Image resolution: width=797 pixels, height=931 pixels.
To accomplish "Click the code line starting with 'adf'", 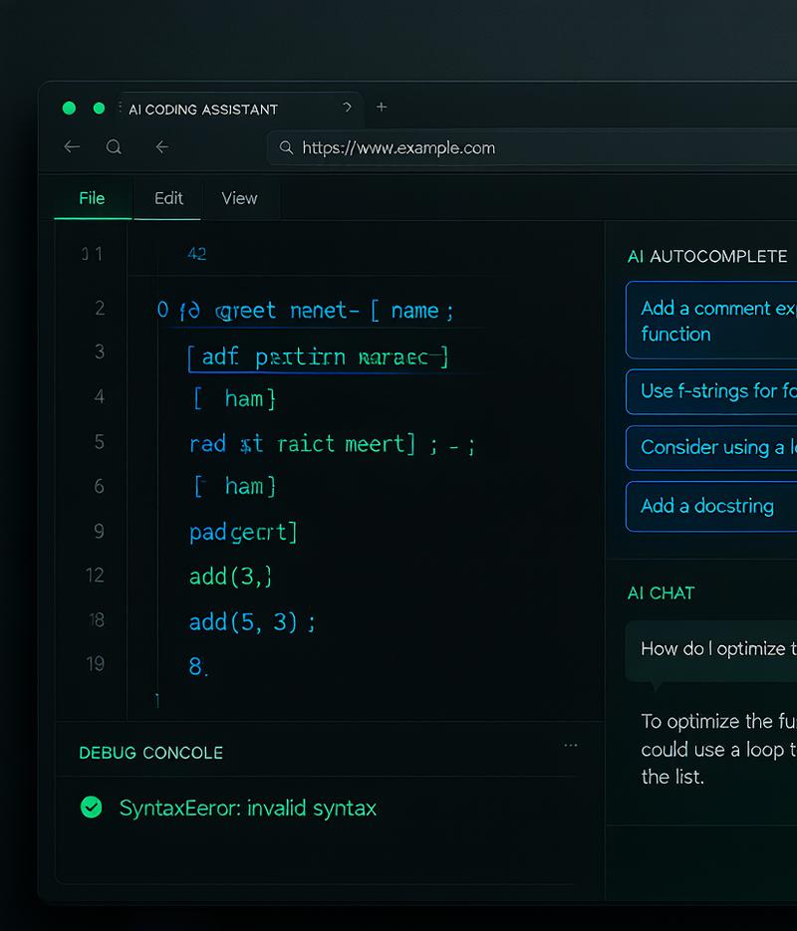I will coord(319,357).
